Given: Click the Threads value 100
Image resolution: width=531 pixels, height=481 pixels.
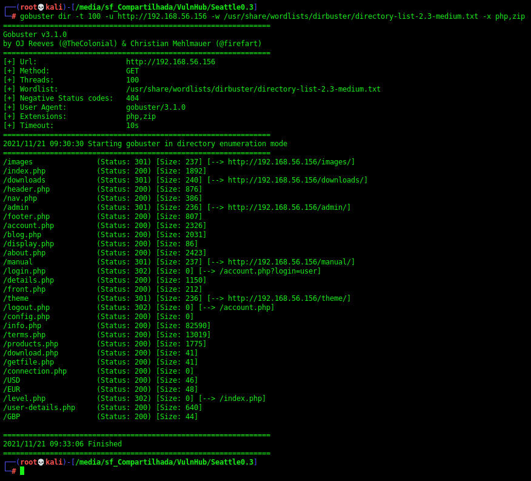Looking at the screenshot, I should point(132,80).
